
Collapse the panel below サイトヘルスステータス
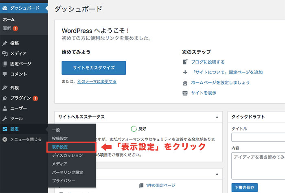pos(217,174)
